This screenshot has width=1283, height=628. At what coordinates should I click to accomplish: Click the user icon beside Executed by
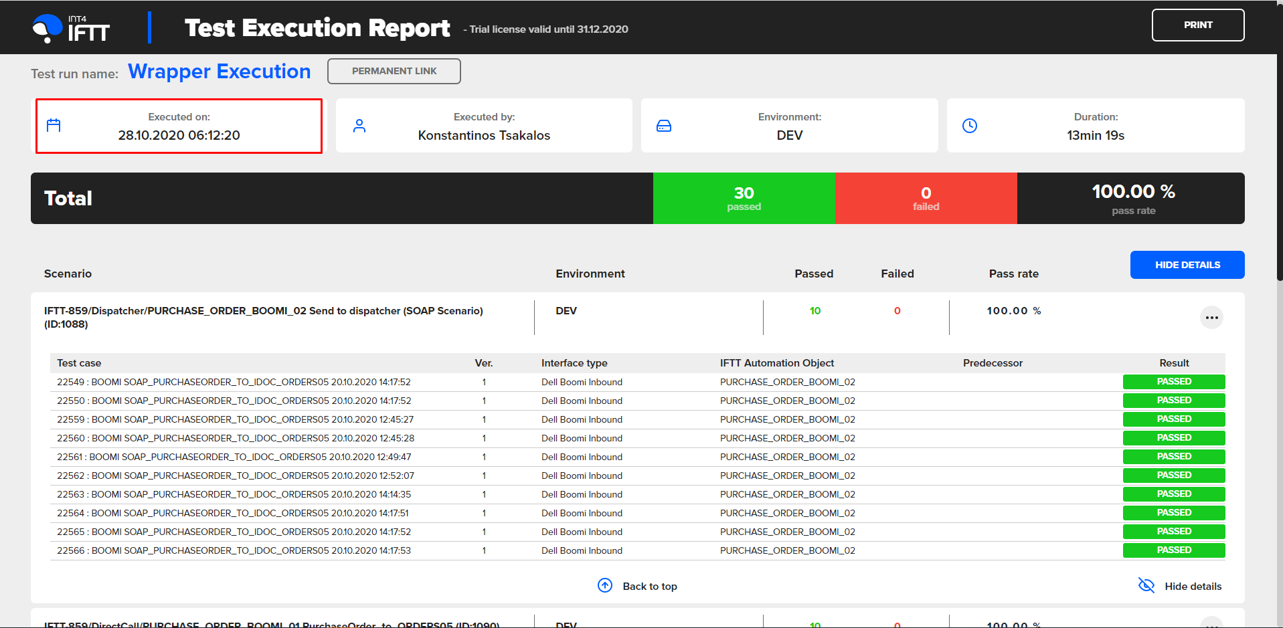[359, 126]
